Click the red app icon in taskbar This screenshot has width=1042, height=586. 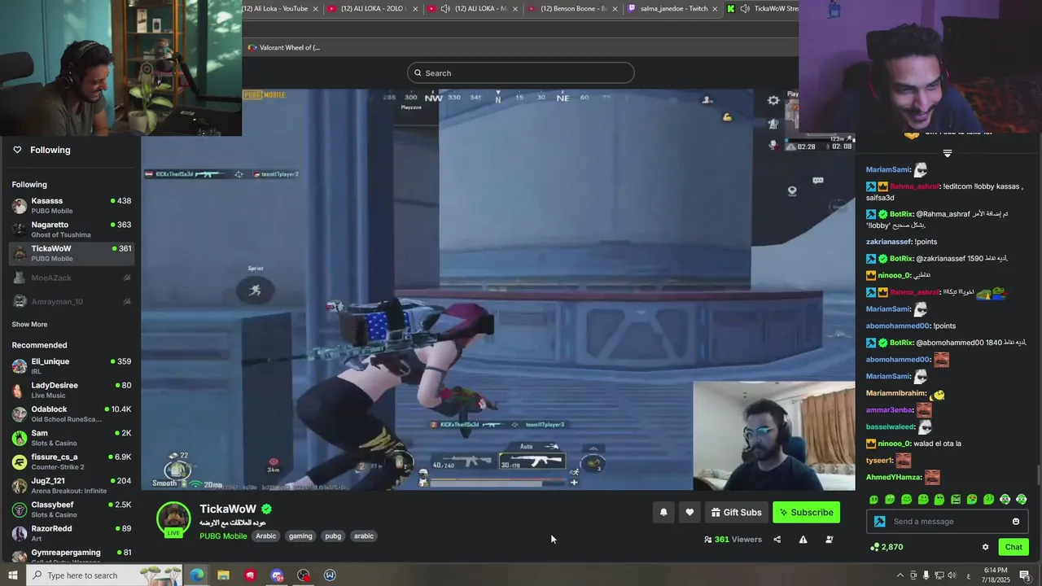click(250, 575)
